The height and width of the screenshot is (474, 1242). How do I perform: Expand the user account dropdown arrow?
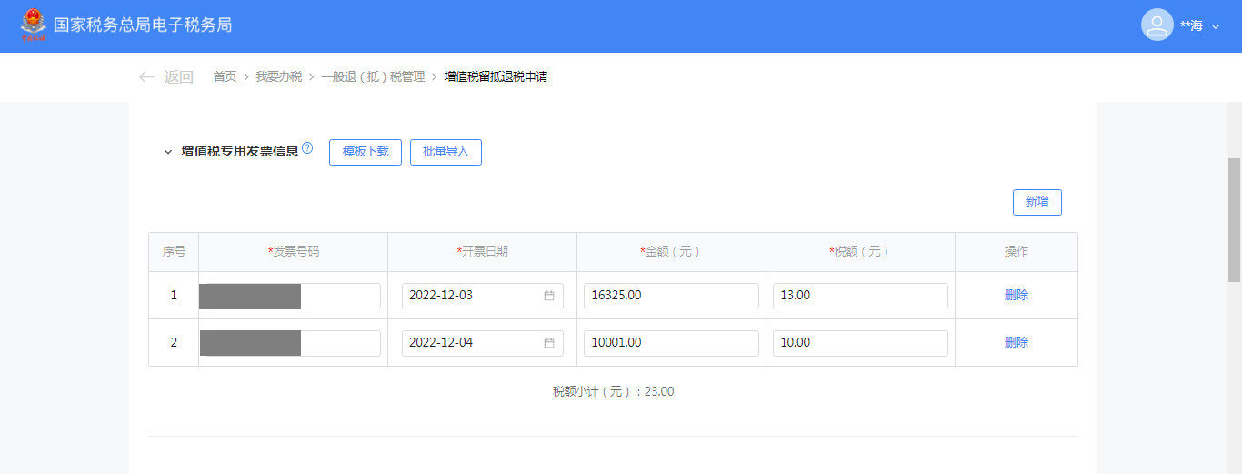click(1216, 26)
